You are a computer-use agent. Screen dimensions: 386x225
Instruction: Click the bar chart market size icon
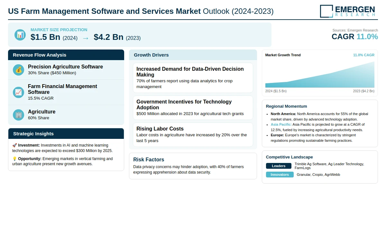point(20,35)
